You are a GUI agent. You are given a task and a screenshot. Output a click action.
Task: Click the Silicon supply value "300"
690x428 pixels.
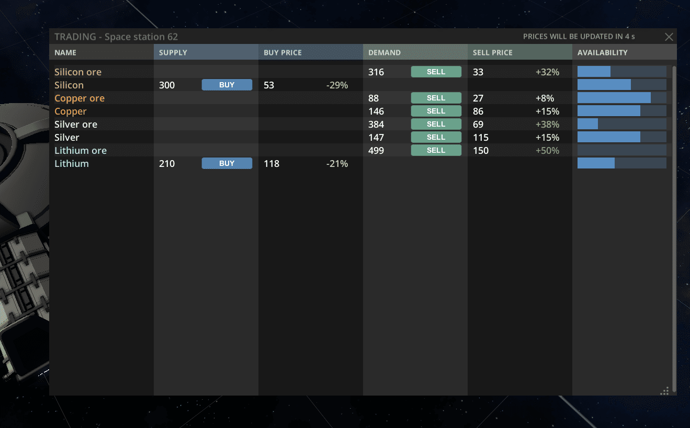coord(167,85)
